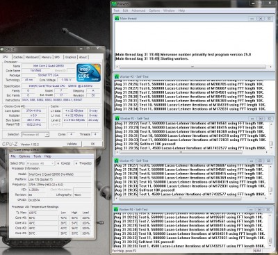Screen dimensions: 278x255
Task: Click the CPU-Z Name field "Intel Core 2 Quad Q9550"
Action: tap(49, 66)
